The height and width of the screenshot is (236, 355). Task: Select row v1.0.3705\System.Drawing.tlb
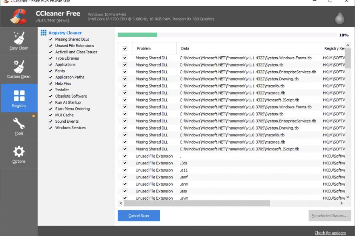click(x=231, y=128)
